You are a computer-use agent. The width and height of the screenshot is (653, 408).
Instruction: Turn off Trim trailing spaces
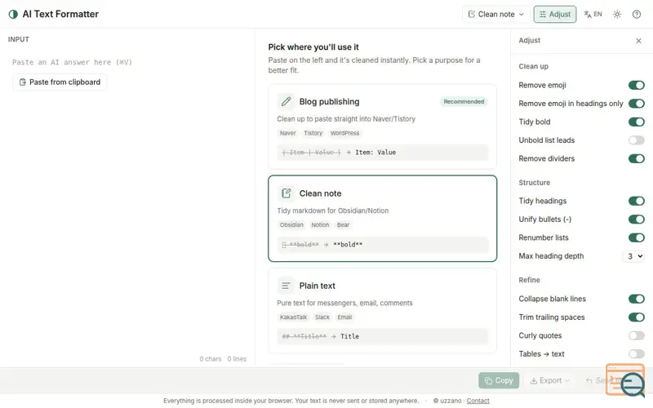(x=636, y=317)
